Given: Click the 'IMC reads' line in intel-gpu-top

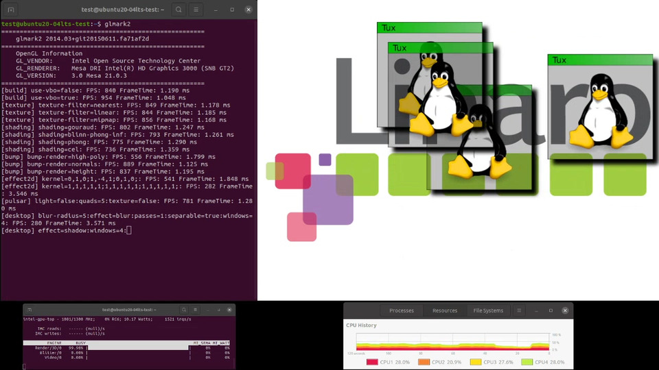Looking at the screenshot, I should coord(71,329).
